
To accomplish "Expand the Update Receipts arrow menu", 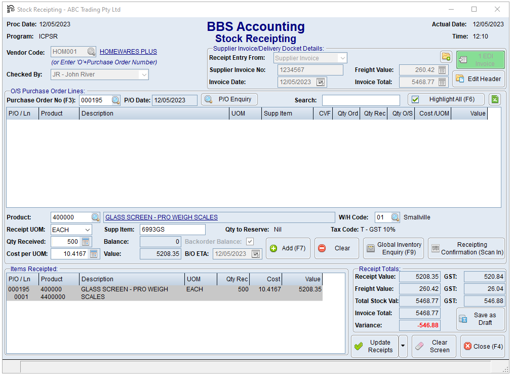I will click(x=403, y=347).
